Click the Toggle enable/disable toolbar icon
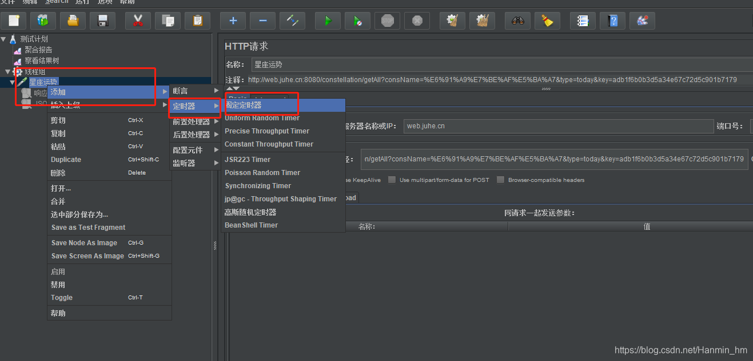753x361 pixels. coord(292,21)
